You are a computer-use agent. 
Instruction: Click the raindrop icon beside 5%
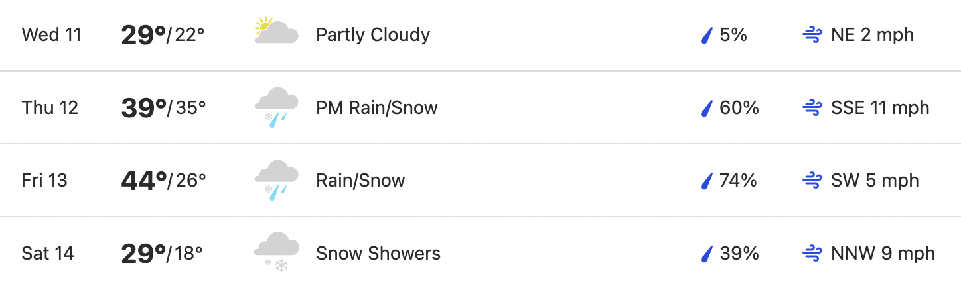707,35
